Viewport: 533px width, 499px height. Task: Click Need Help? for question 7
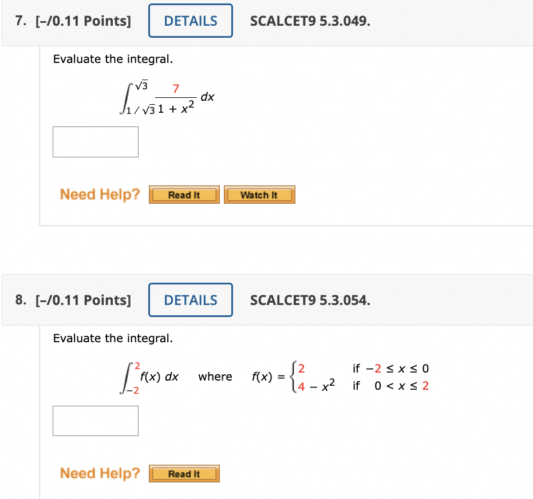(98, 194)
